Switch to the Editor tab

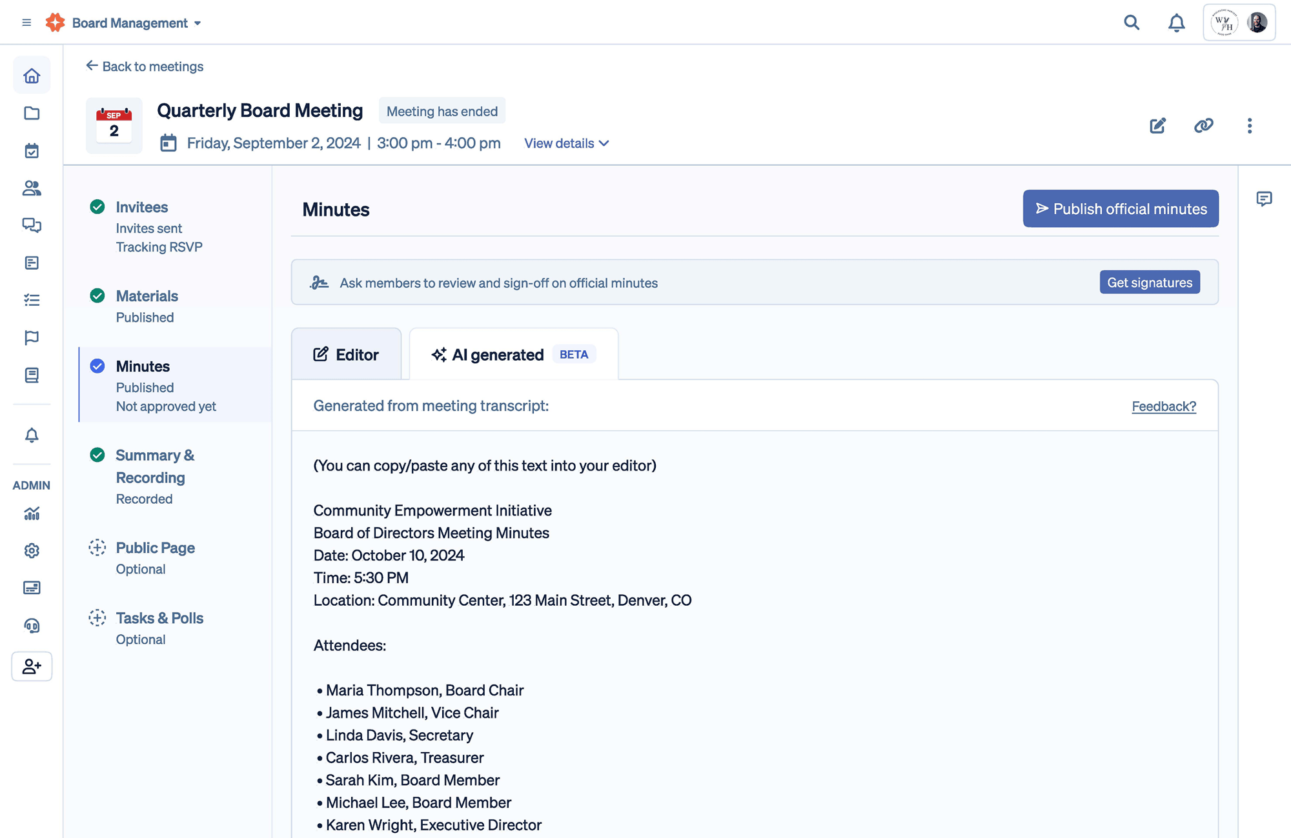[x=347, y=354]
